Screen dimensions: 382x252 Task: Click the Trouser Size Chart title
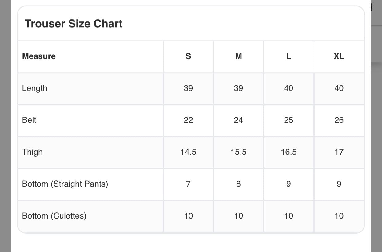tap(74, 24)
